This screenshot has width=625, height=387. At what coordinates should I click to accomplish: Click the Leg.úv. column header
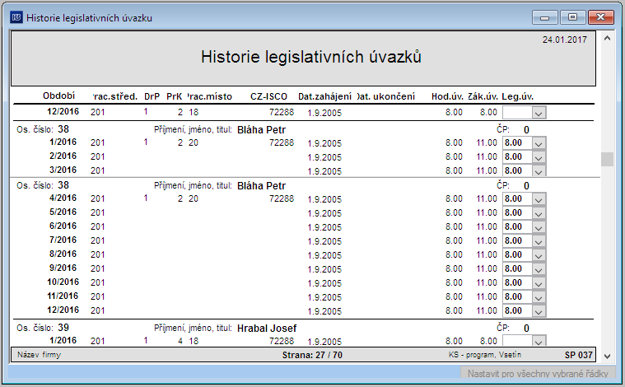(x=517, y=96)
